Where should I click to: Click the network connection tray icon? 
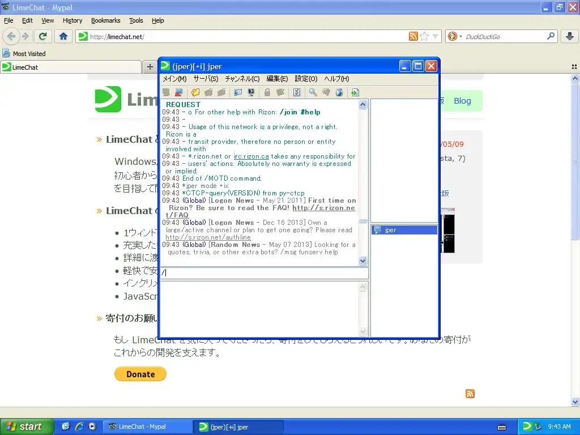tap(538, 427)
